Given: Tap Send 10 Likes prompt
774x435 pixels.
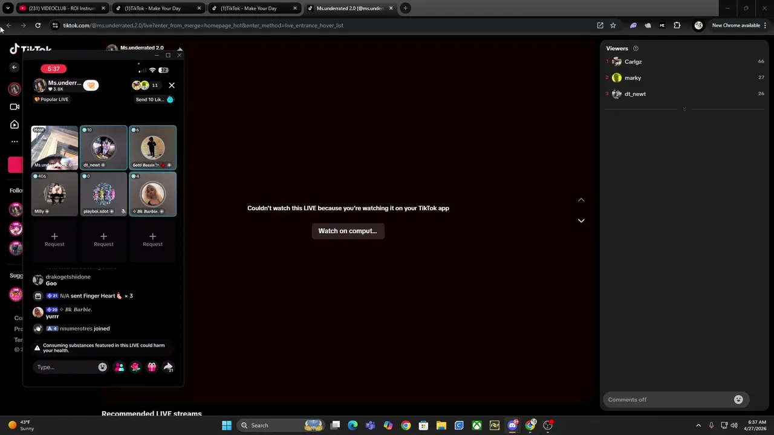Looking at the screenshot, I should [154, 99].
